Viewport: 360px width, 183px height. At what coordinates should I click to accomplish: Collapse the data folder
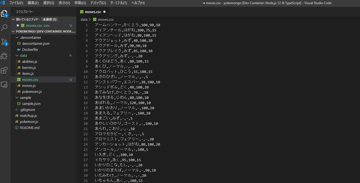click(x=43, y=55)
